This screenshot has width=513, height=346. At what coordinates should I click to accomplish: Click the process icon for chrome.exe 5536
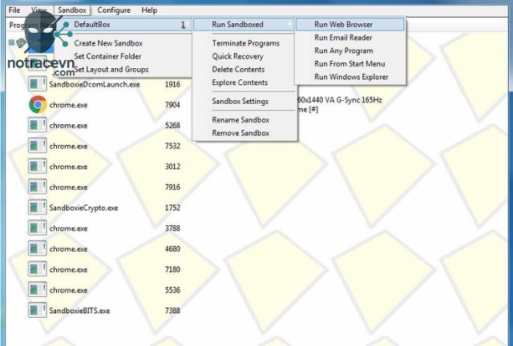coord(38,290)
